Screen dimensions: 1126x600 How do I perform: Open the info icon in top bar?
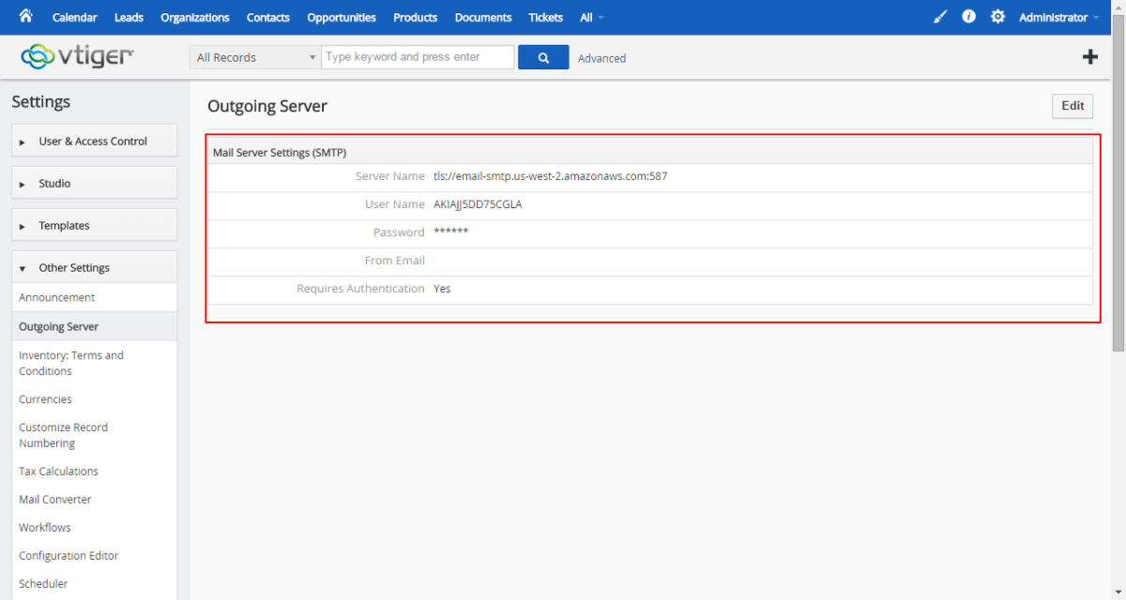(968, 17)
